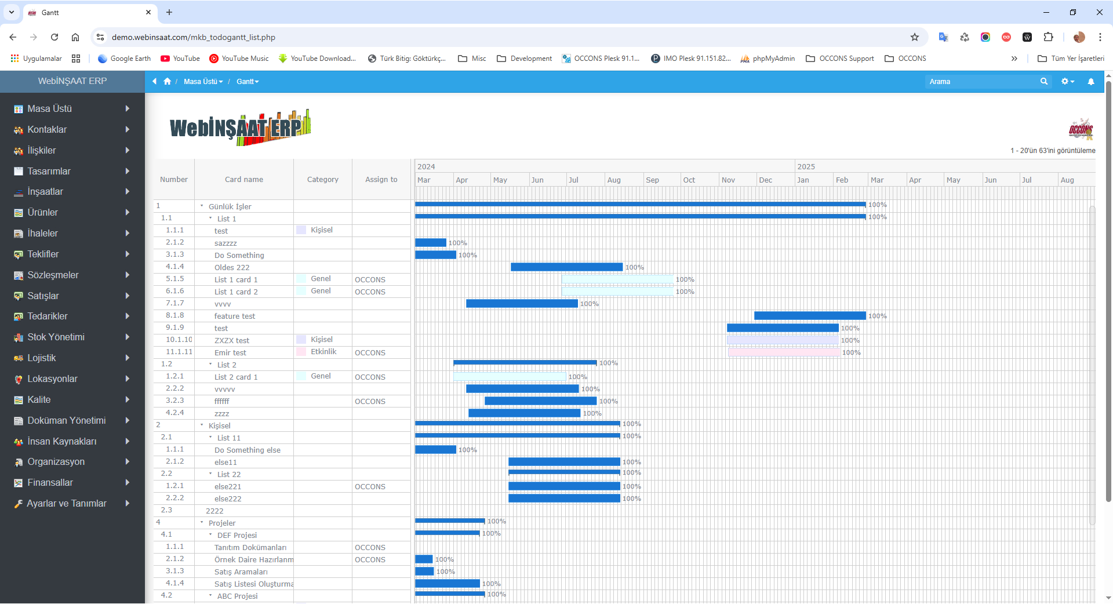Image resolution: width=1113 pixels, height=604 pixels.
Task: Click the YouTube Music bookmark
Action: tap(239, 59)
